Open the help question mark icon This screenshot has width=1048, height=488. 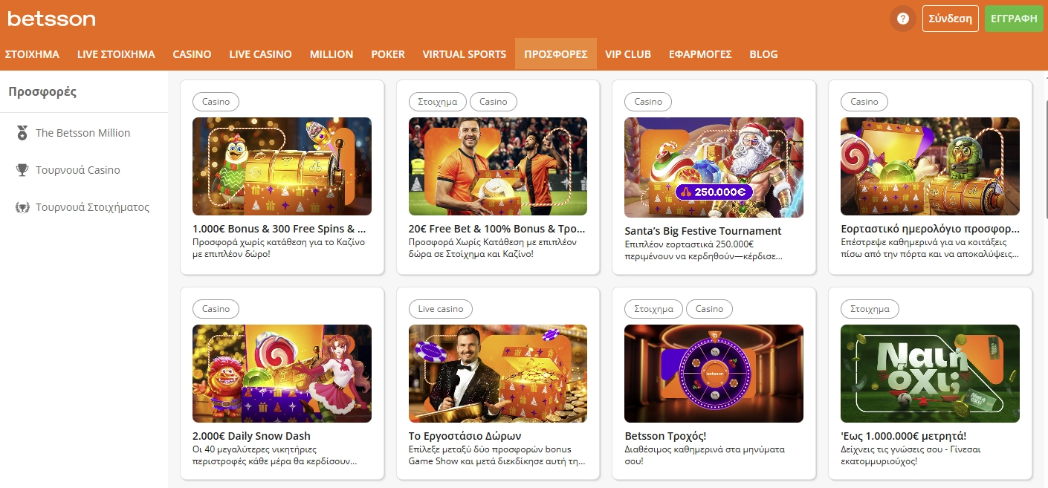(x=902, y=19)
